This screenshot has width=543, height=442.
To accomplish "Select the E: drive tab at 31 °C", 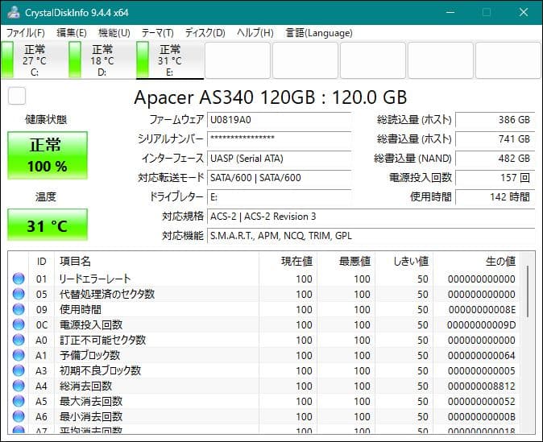I will [170, 60].
